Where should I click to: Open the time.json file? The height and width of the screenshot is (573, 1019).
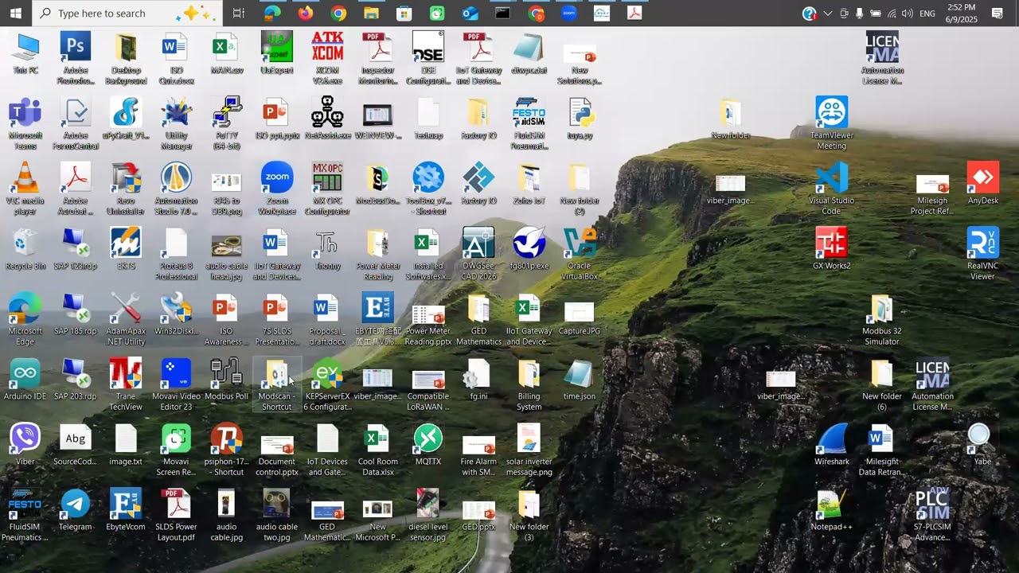tap(580, 380)
